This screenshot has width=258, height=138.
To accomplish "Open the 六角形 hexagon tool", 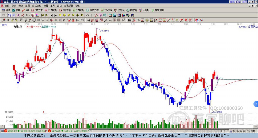I will 144,10.
